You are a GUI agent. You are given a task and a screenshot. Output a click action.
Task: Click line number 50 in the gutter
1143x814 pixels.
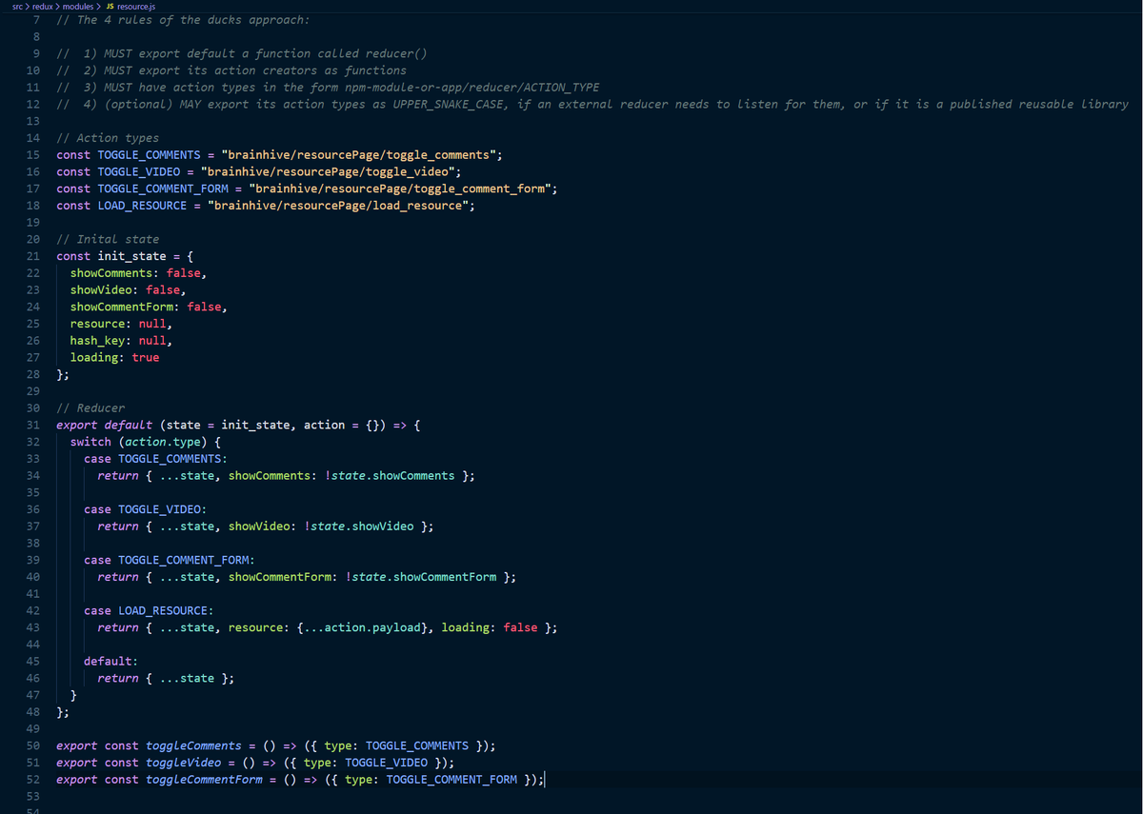32,746
